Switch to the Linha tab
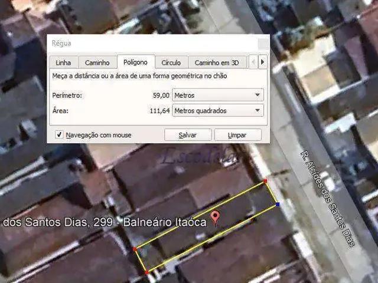The height and width of the screenshot is (283, 378). (63, 62)
